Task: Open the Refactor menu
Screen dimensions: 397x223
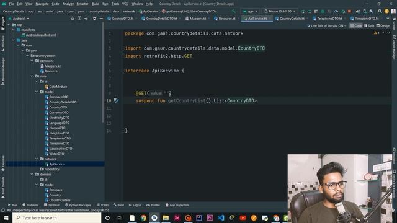Action: (x=83, y=4)
